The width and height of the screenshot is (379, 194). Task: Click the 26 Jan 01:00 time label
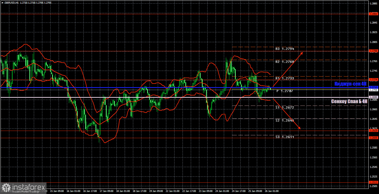[272, 191]
